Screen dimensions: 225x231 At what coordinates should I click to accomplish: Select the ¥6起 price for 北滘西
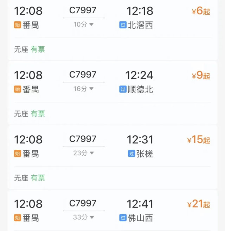coord(201,11)
